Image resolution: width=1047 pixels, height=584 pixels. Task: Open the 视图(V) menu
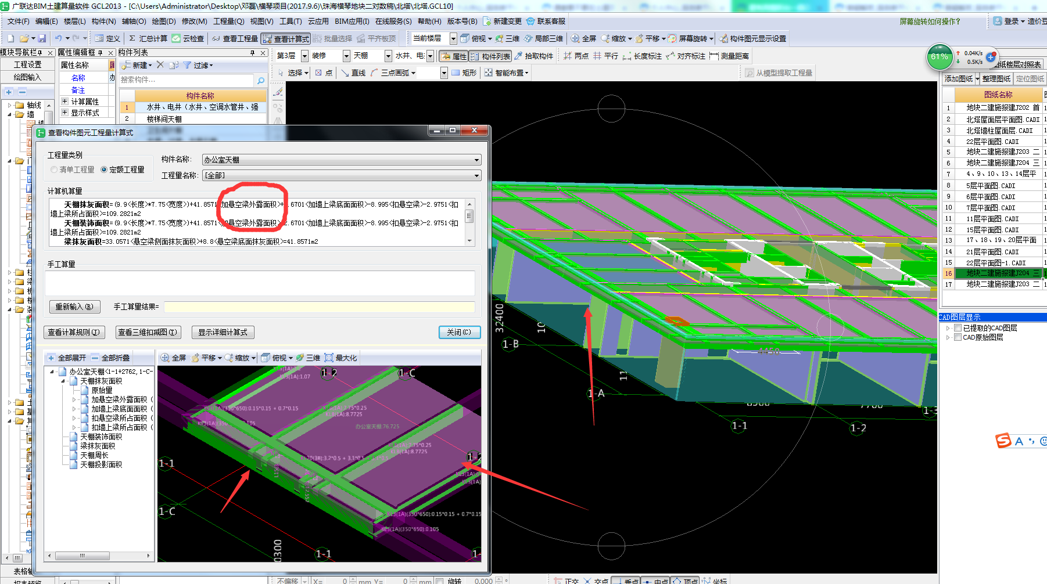tap(262, 21)
